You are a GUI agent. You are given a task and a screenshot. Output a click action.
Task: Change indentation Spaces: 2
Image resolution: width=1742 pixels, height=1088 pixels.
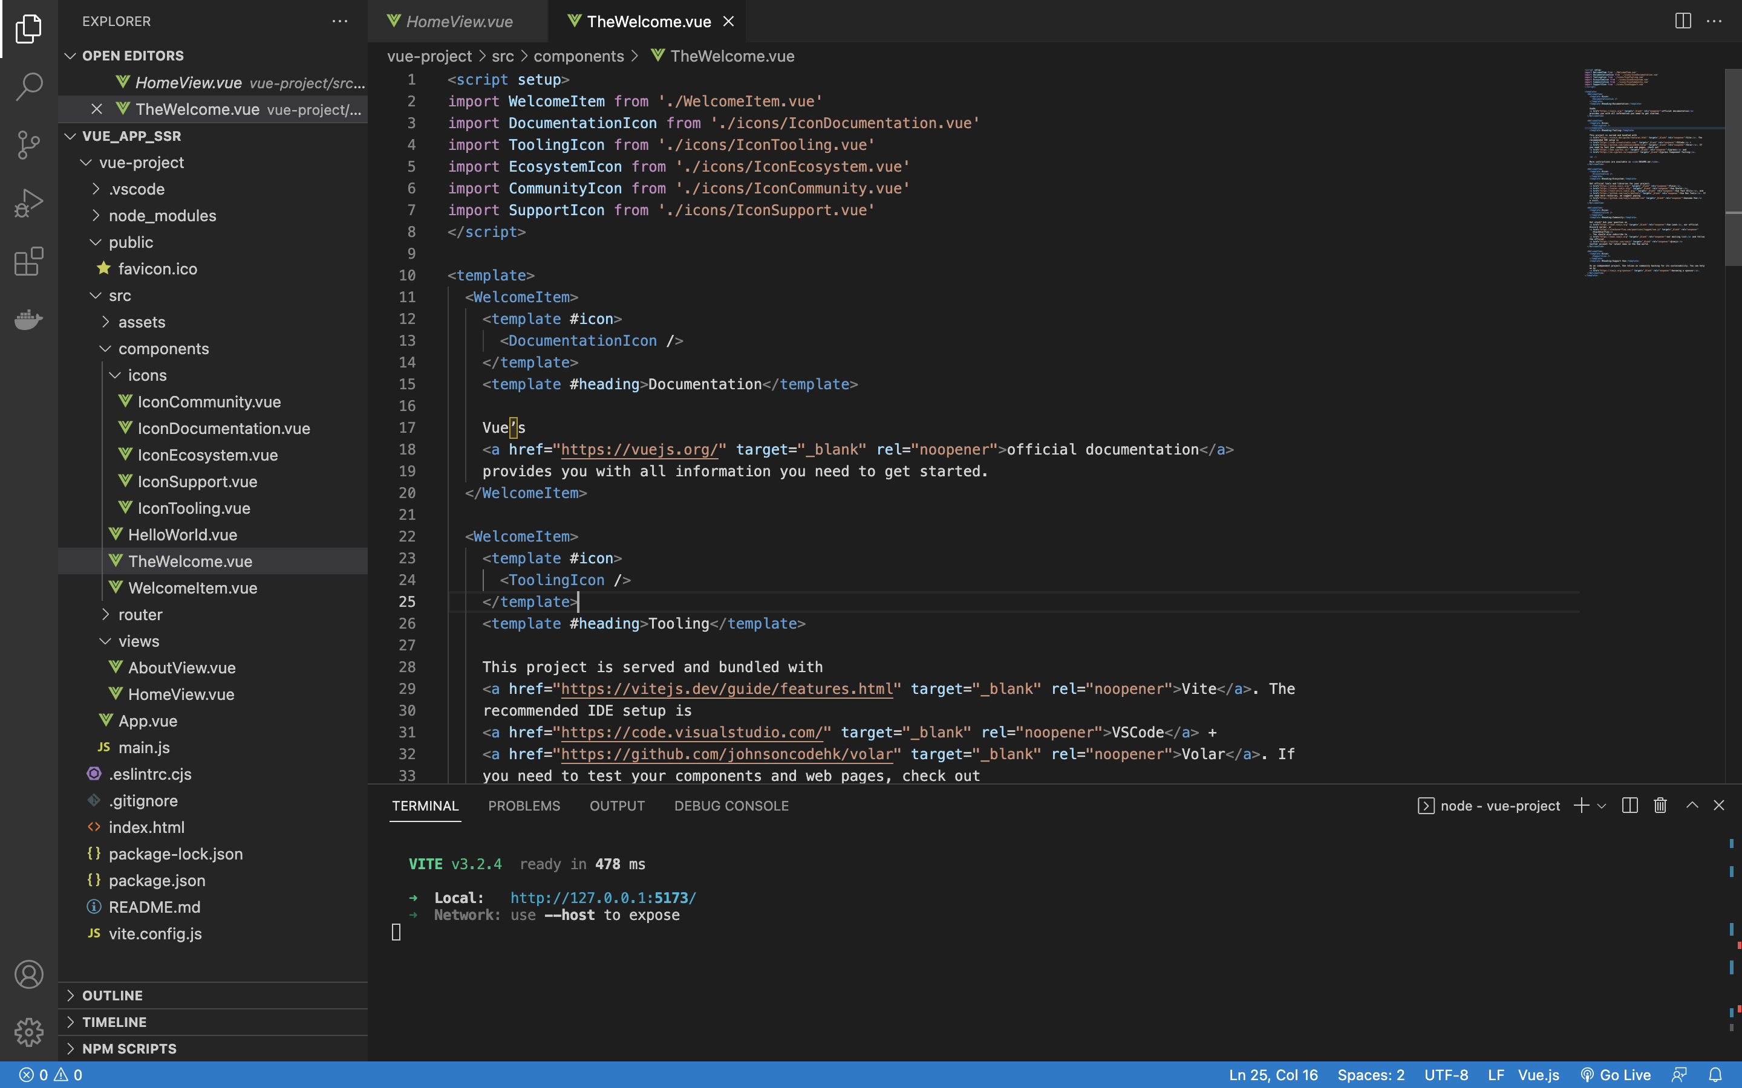1371,1074
